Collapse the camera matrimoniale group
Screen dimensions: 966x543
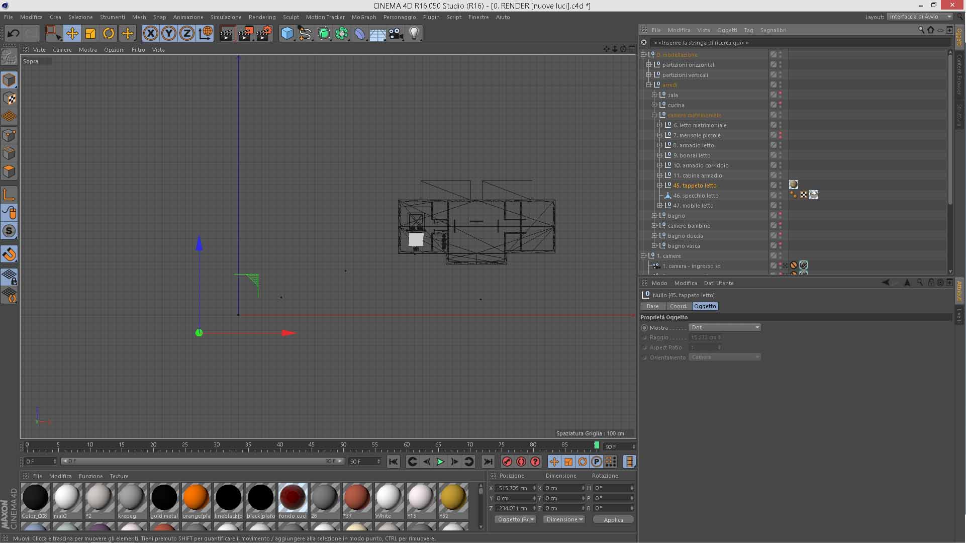(x=654, y=115)
